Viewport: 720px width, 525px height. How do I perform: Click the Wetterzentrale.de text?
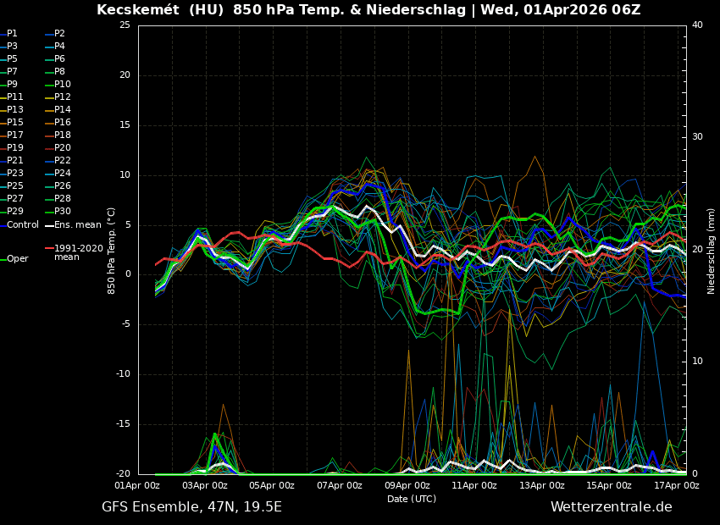tap(611, 507)
